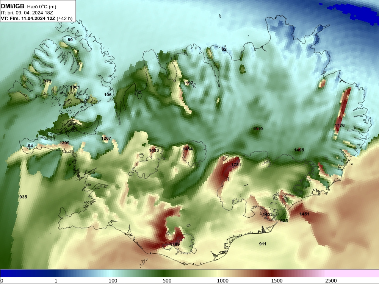379x284 pixels.
Task: Select the legend label 2500
Action: (x=331, y=281)
